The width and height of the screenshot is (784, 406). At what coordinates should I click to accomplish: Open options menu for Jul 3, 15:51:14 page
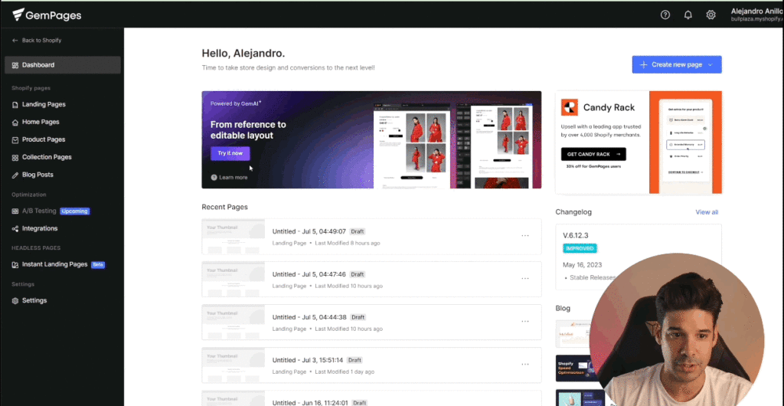(525, 365)
